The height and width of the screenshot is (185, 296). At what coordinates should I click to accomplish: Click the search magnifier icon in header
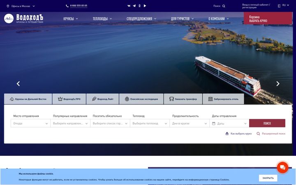click(x=224, y=6)
